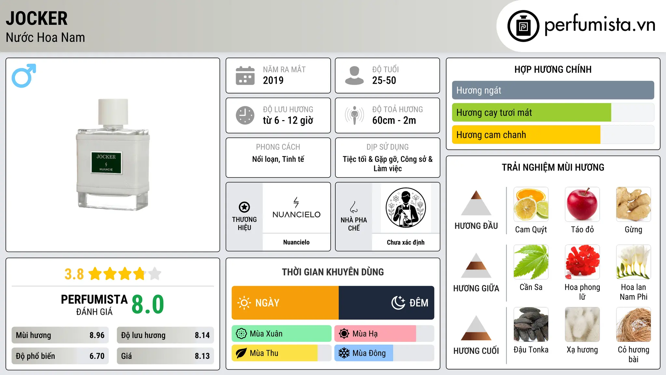Click the Nuancielo brand logo
This screenshot has height=375, width=666.
tap(296, 208)
